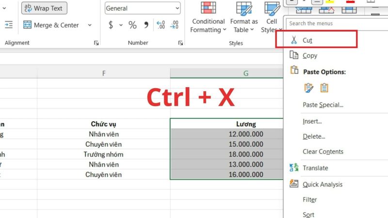Click the Delete cells ribbon icon with red X
The image size is (388, 218).
click(326, 10)
